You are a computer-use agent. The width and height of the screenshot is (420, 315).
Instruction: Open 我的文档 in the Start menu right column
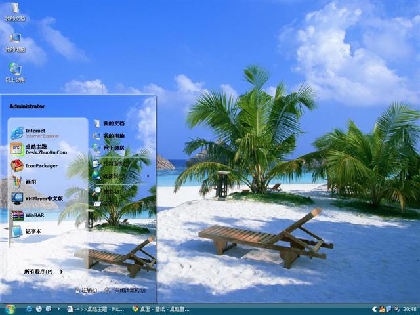[109, 123]
